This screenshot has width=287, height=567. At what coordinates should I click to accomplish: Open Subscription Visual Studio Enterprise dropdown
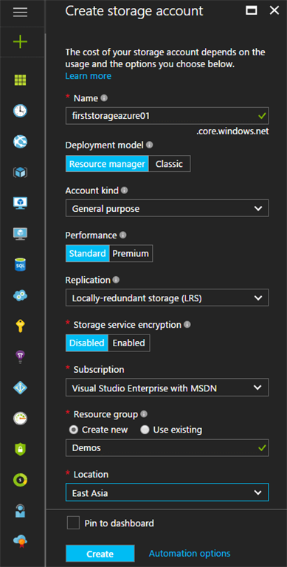(x=167, y=388)
